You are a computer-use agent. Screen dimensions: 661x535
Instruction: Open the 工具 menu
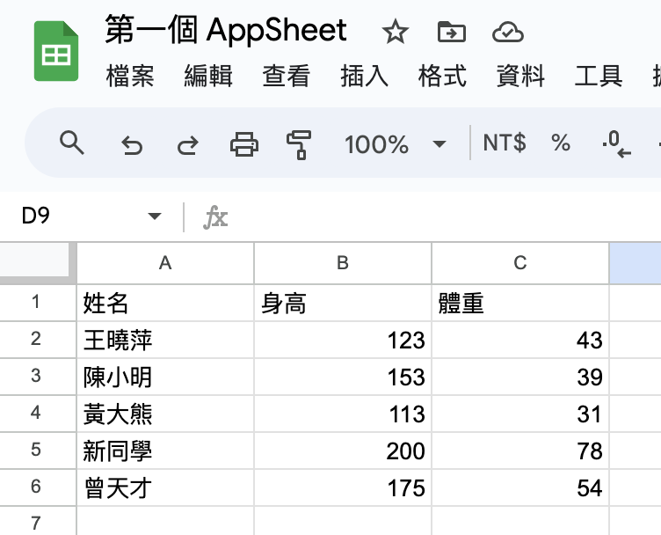click(x=599, y=76)
